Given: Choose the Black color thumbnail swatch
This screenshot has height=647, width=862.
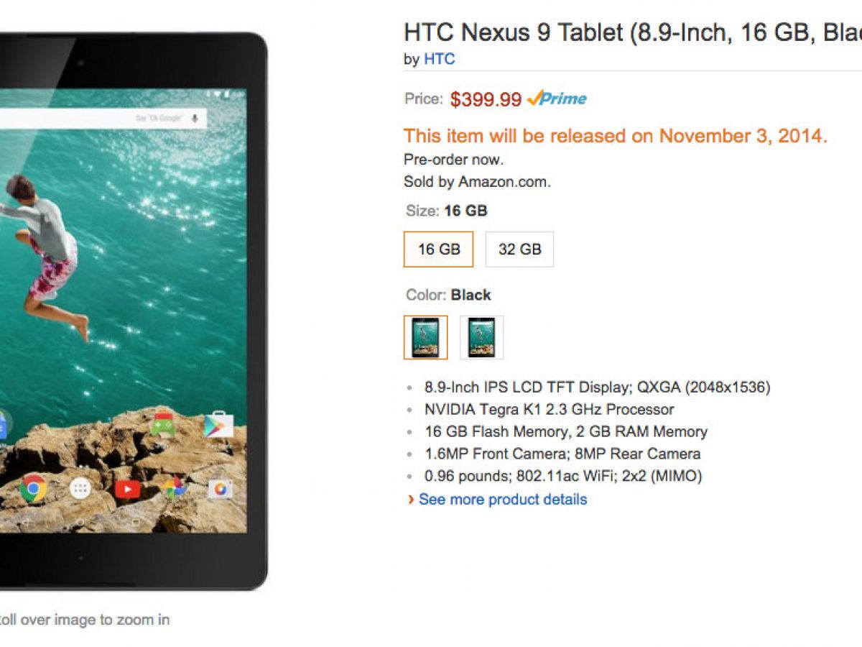Looking at the screenshot, I should click(425, 337).
